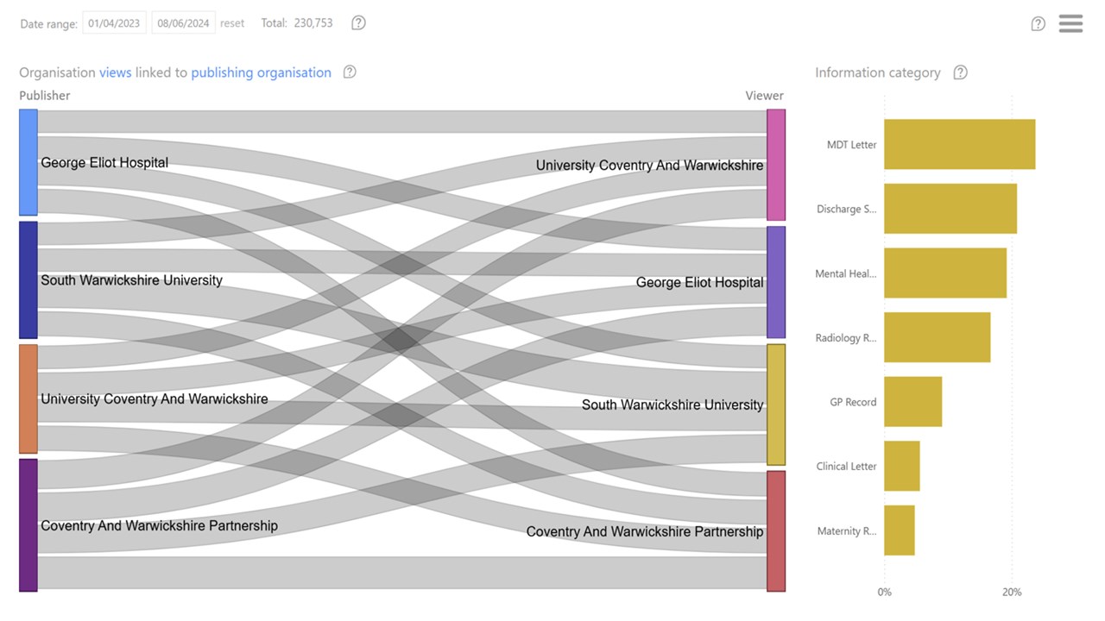Click the Mental Heal... bar
Viewport: 1105px width, 621px height.
click(x=945, y=273)
